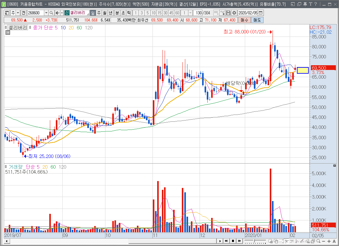This screenshot has height=246, width=339.
Task: Open the stock code search magnifier
Action: [51, 13]
